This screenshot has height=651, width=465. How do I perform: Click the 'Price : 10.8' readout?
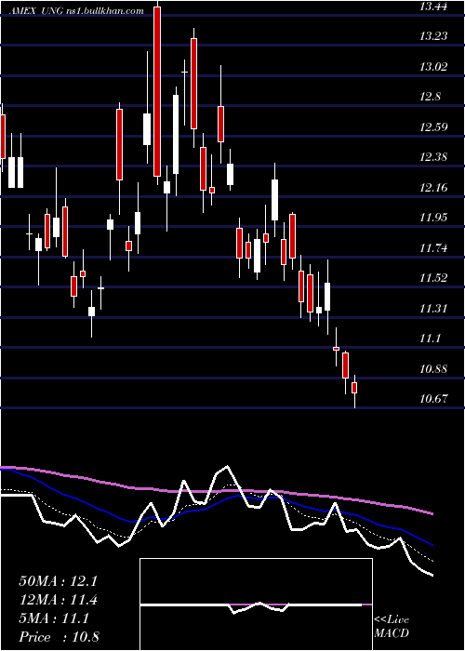58,637
